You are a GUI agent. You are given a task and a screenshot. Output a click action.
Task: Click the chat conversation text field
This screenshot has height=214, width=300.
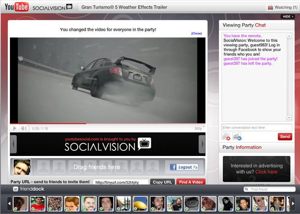point(257,128)
